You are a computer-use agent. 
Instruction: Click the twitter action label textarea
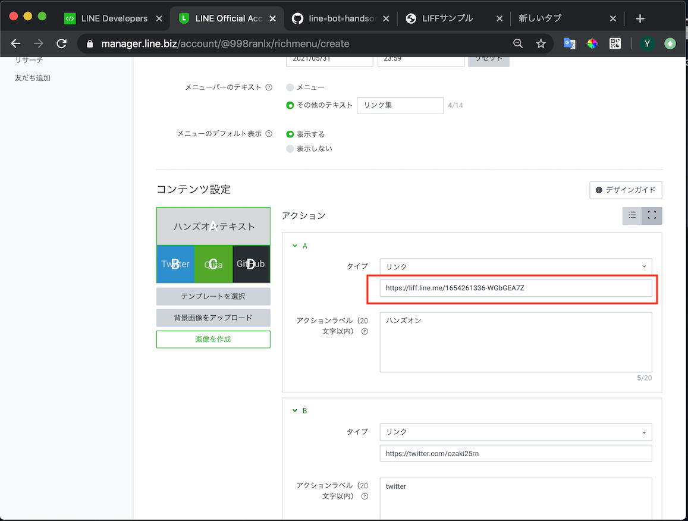(x=516, y=499)
